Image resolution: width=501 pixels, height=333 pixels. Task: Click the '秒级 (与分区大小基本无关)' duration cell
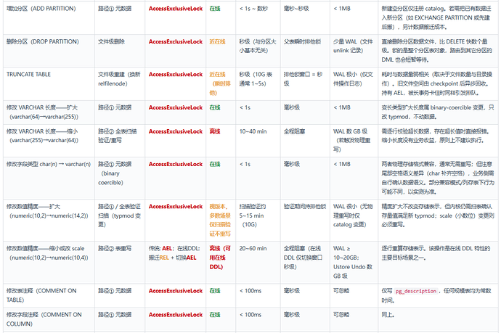258,51
